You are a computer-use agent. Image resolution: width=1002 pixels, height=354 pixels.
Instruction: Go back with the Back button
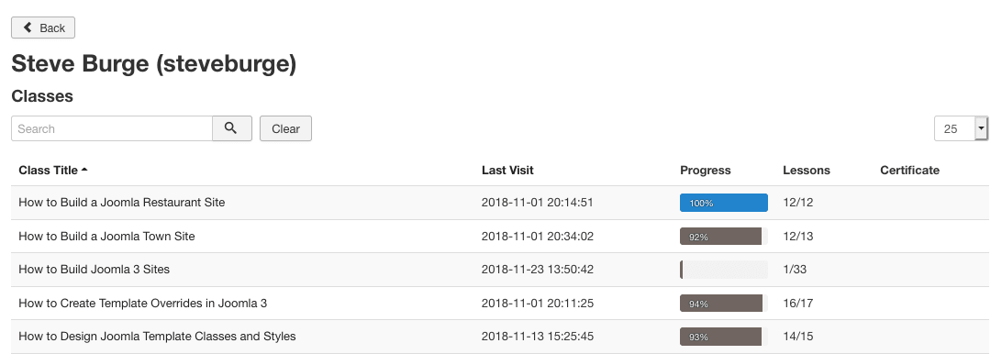coord(43,28)
